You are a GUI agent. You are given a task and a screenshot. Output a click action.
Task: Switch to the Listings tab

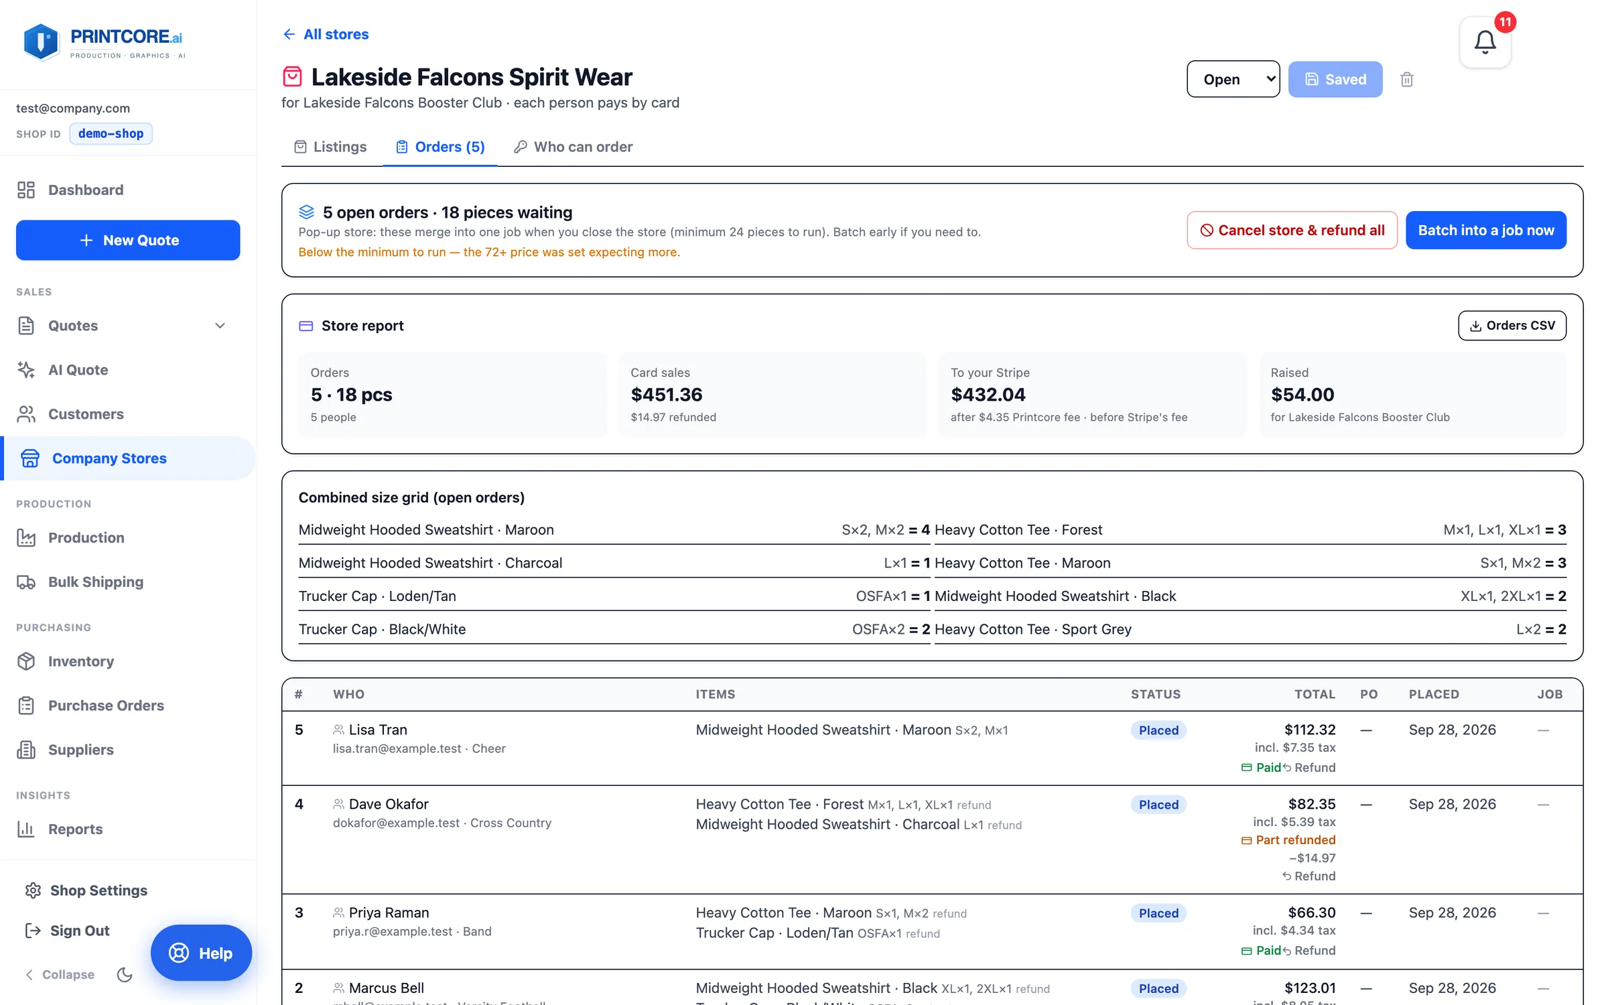pos(330,147)
